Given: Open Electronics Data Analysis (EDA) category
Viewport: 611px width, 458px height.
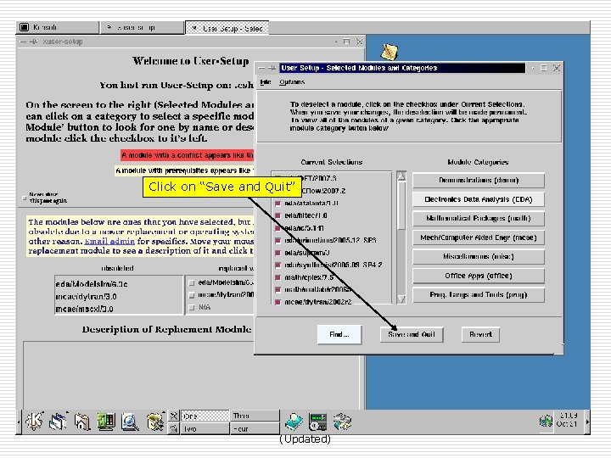Looking at the screenshot, I should click(479, 199).
